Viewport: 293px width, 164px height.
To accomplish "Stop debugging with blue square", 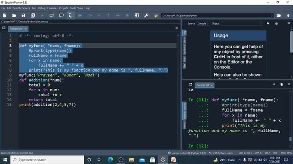I will pos(127,15).
